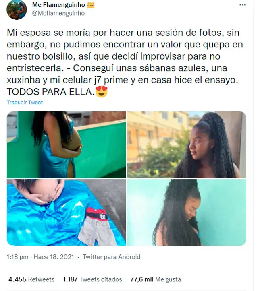View the 4.455 Retweets list
Viewport: 258px width, 291px height.
(31, 279)
